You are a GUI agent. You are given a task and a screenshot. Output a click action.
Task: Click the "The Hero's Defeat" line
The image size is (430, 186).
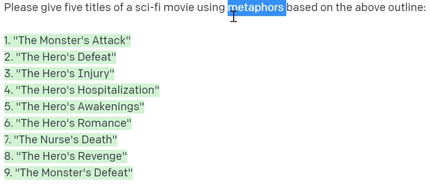click(60, 57)
